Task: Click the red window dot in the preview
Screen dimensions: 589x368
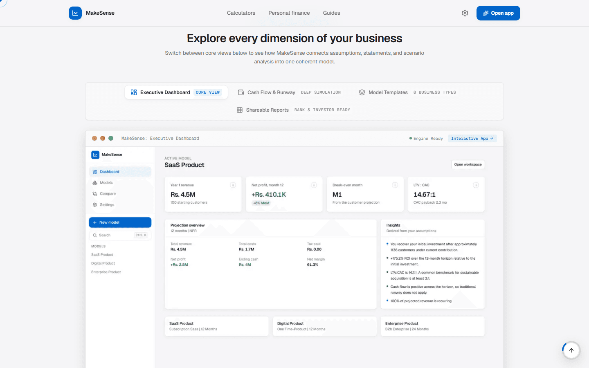Action: click(x=94, y=138)
